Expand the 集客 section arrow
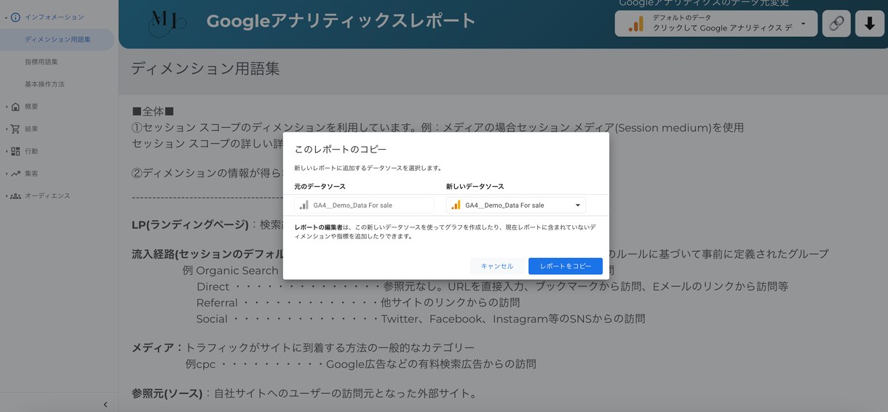Viewport: 888px width, 412px height. coord(6,174)
